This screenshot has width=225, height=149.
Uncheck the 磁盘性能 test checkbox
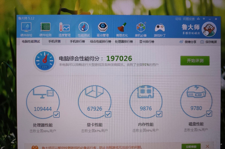click(209, 114)
